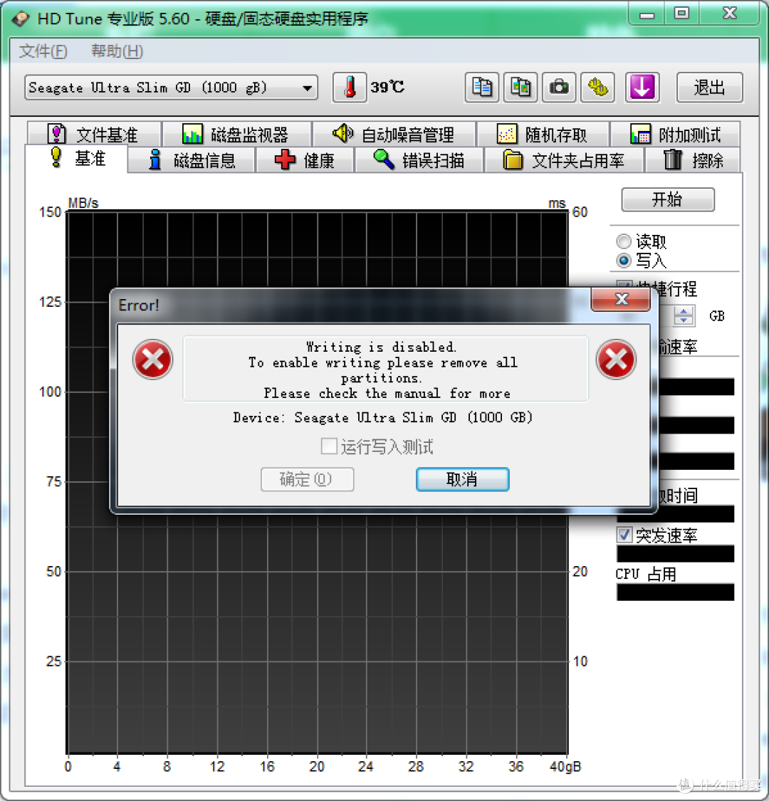
Task: Open the 文件(F) menu
Action: pyautogui.click(x=43, y=51)
